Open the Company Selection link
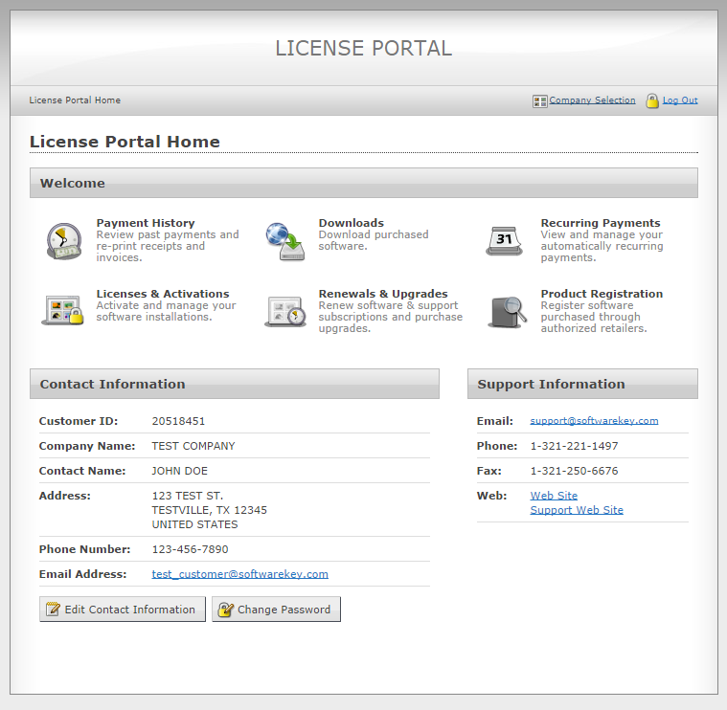 592,100
